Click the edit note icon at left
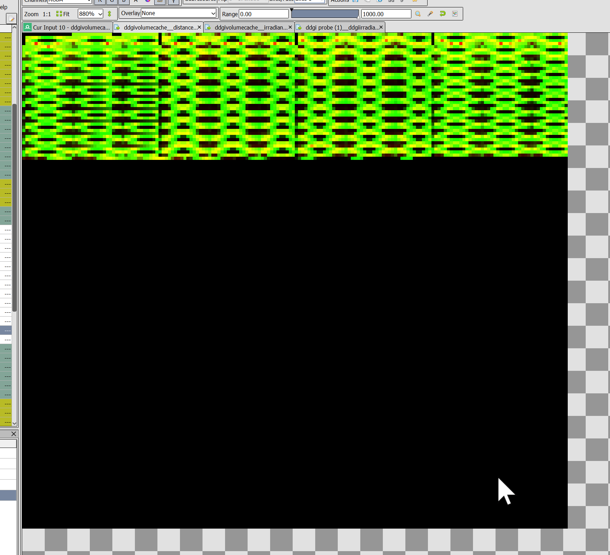Image resolution: width=610 pixels, height=555 pixels. 12,19
